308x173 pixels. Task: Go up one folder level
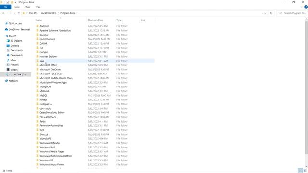point(19,13)
